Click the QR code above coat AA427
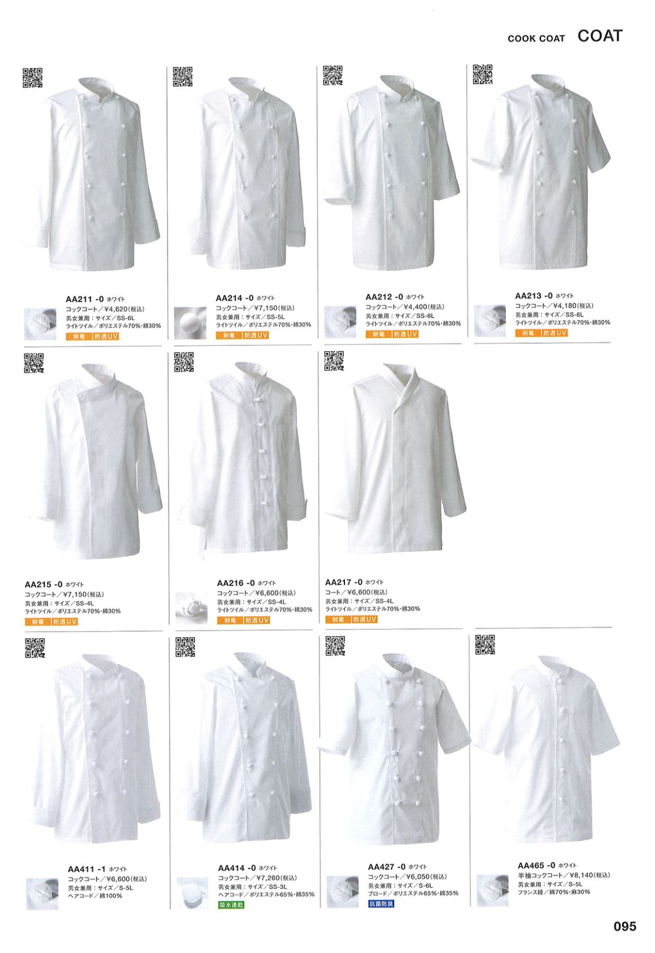Viewport: 655px width, 953px height. tap(335, 646)
